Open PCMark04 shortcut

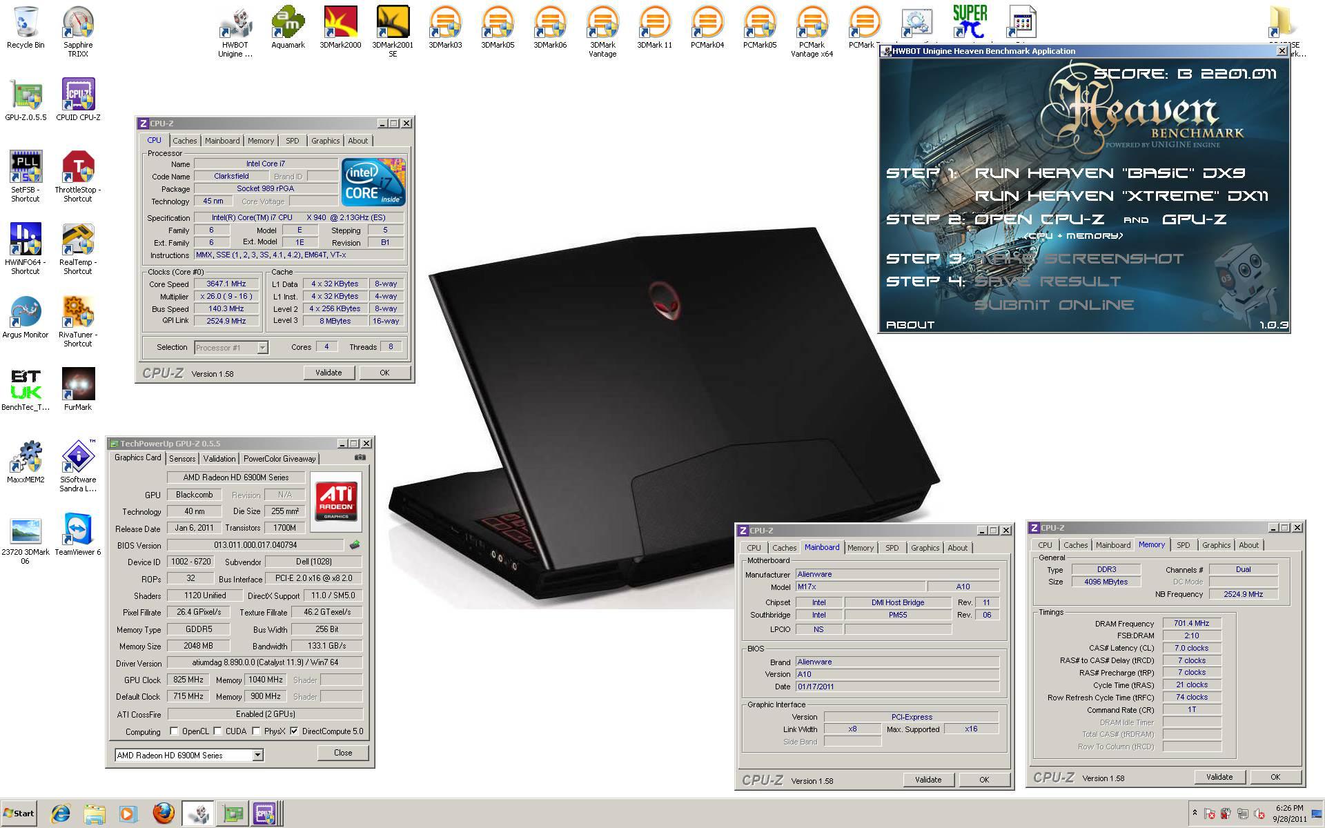[707, 28]
